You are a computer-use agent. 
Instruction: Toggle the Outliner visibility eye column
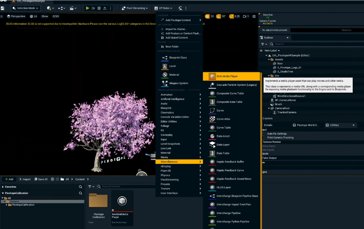pyautogui.click(x=261, y=51)
